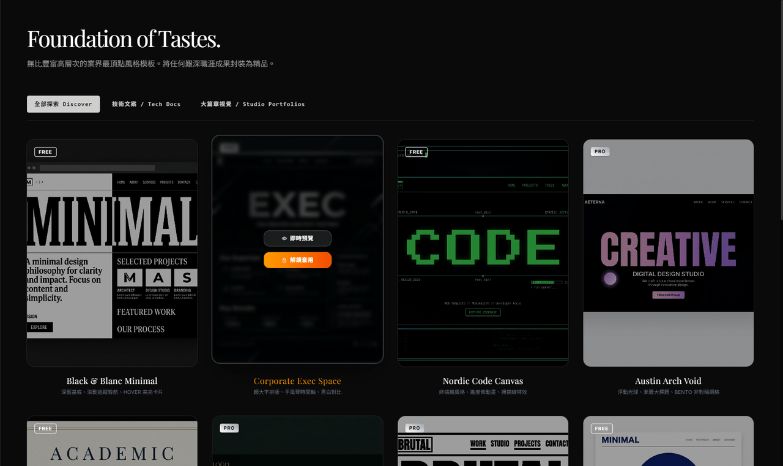Open the Austin Arch Void thumbnail
The image size is (783, 466).
[x=669, y=253]
